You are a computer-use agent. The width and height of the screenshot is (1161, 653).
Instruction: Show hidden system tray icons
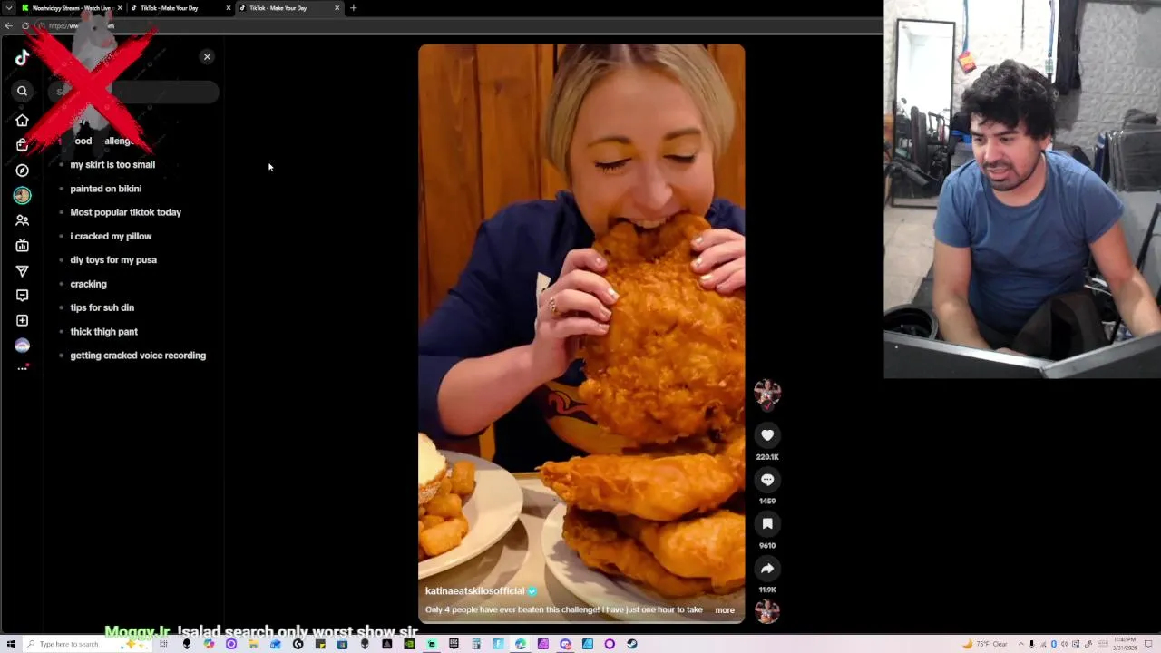(1020, 644)
